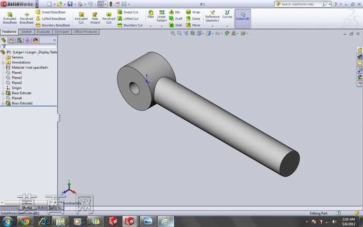Open the SolidWorks menu flyout arrow
The height and width of the screenshot is (227, 363).
click(x=37, y=4)
